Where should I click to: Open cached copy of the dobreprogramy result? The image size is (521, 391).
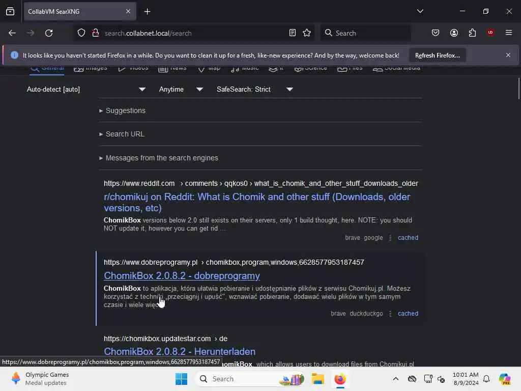point(408,314)
